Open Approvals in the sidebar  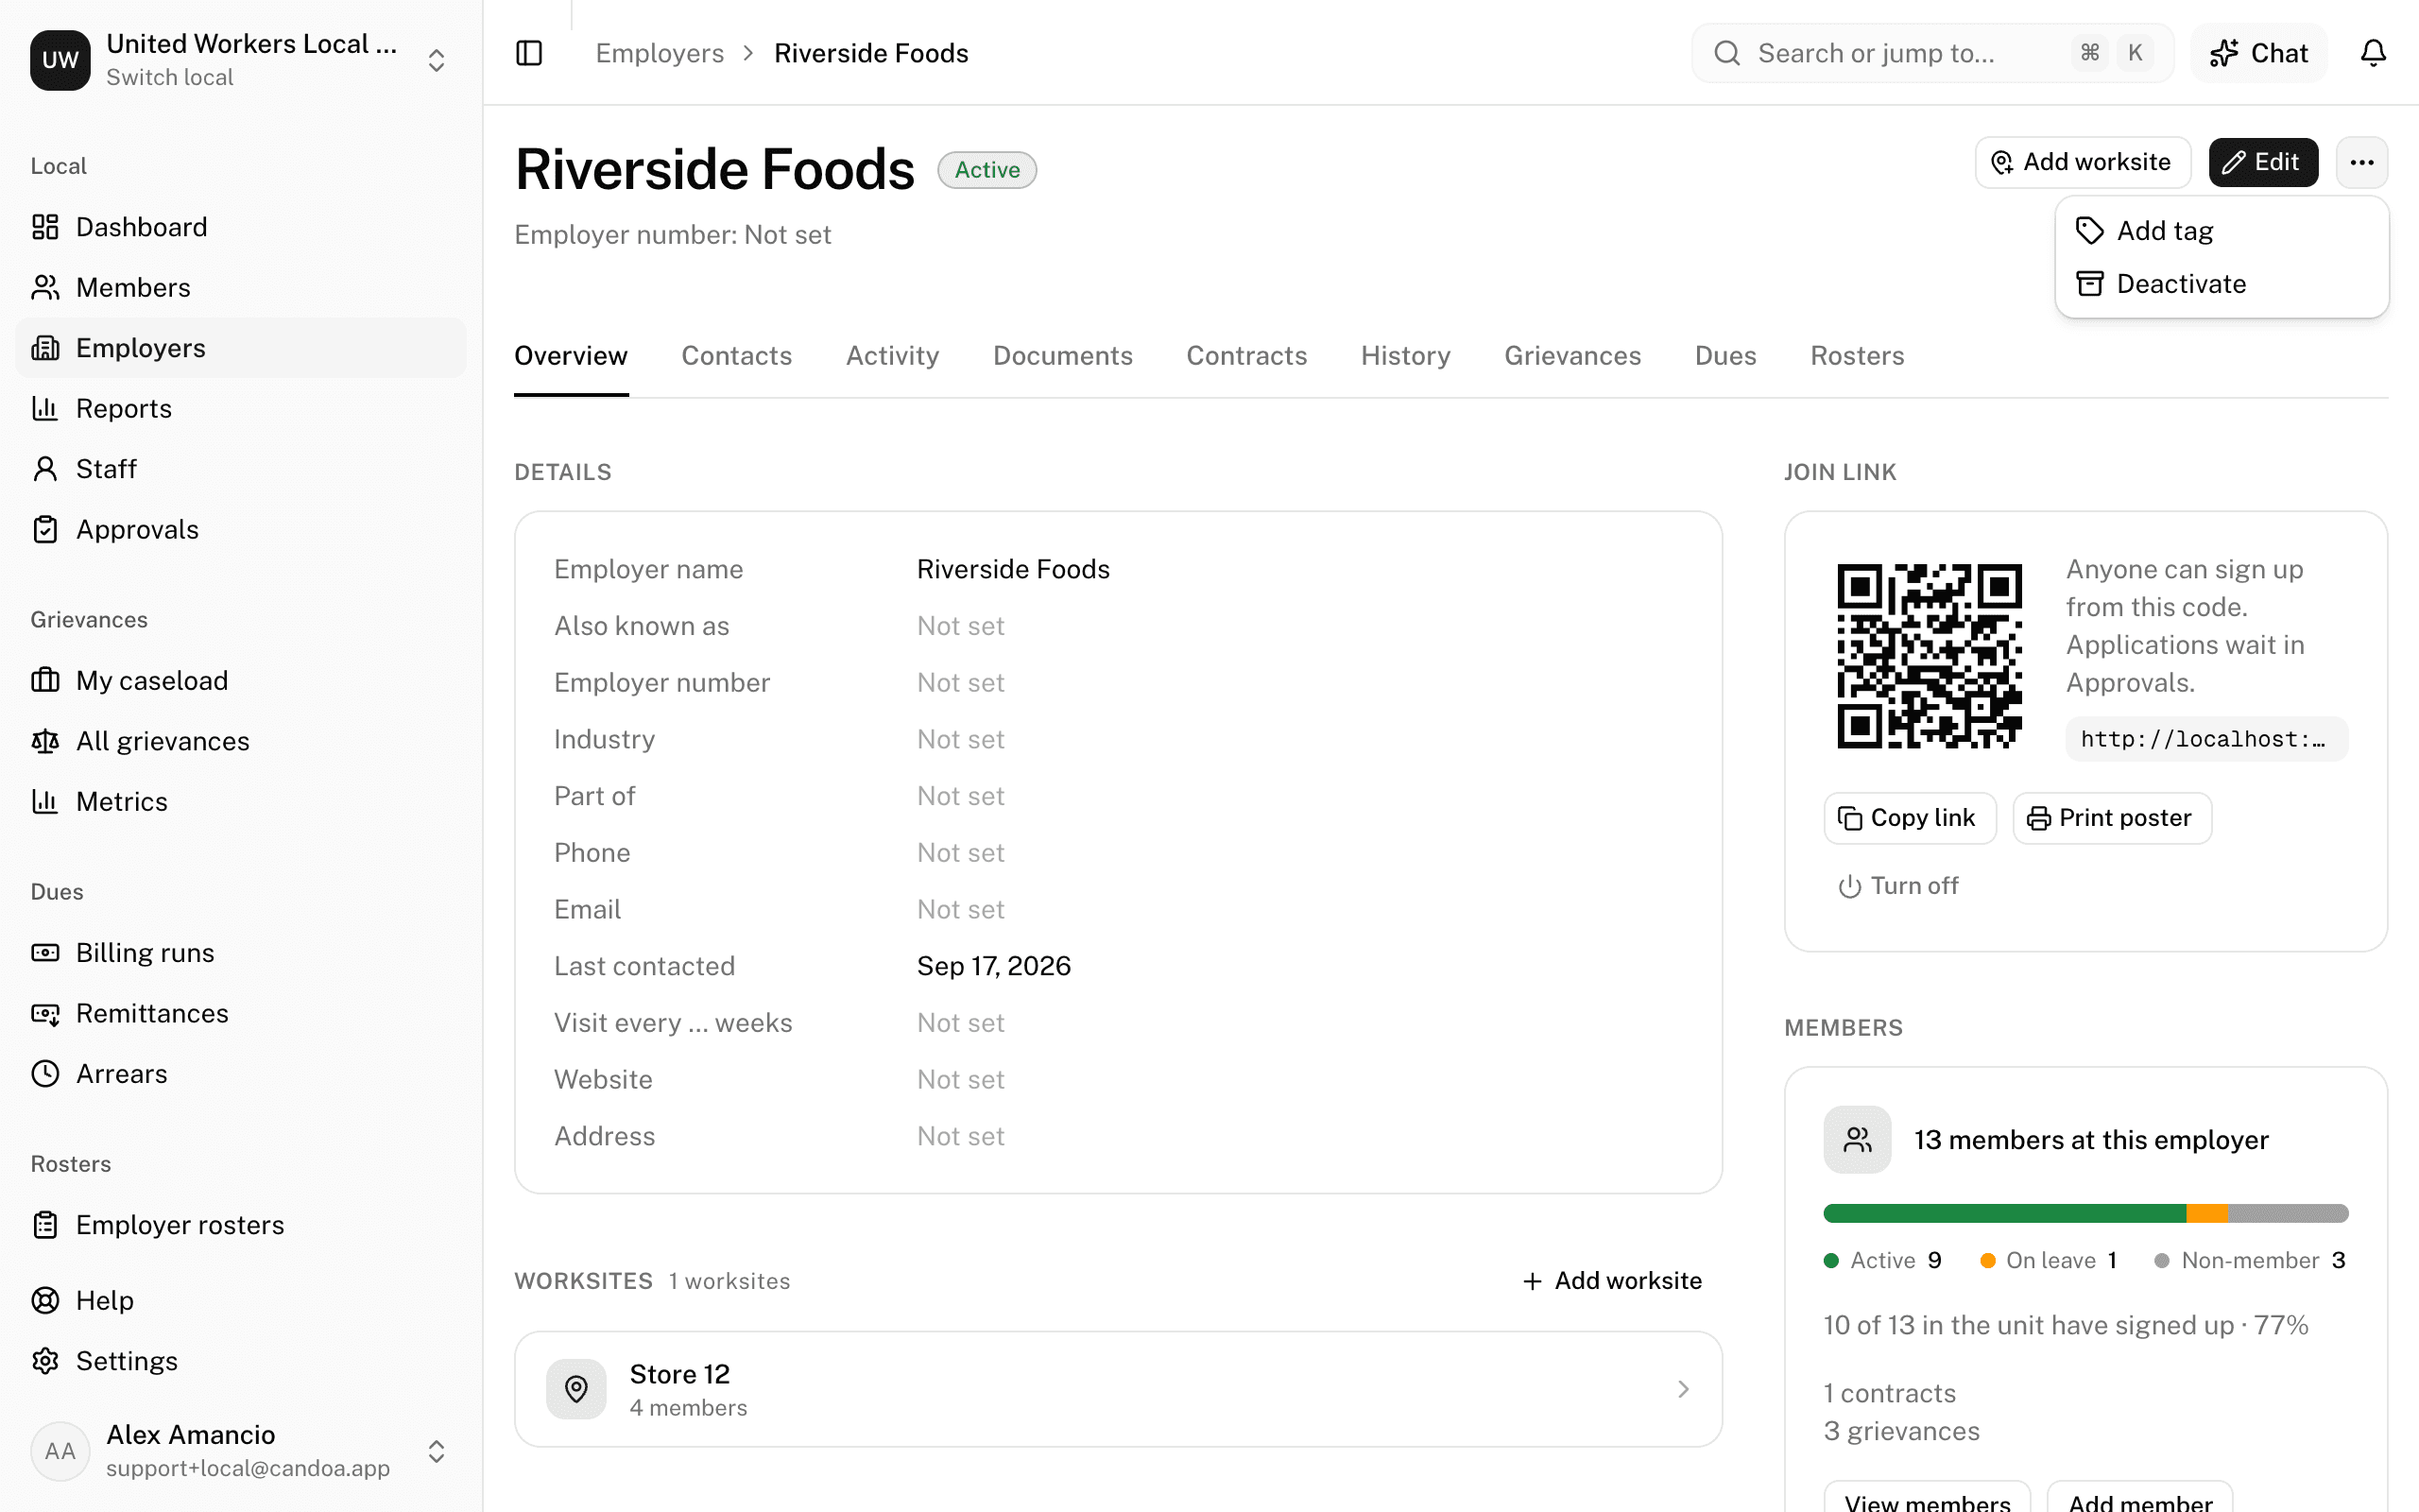pyautogui.click(x=240, y=529)
